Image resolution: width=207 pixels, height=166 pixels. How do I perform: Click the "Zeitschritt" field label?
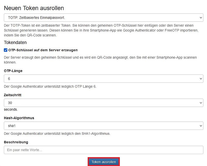pos(13,95)
